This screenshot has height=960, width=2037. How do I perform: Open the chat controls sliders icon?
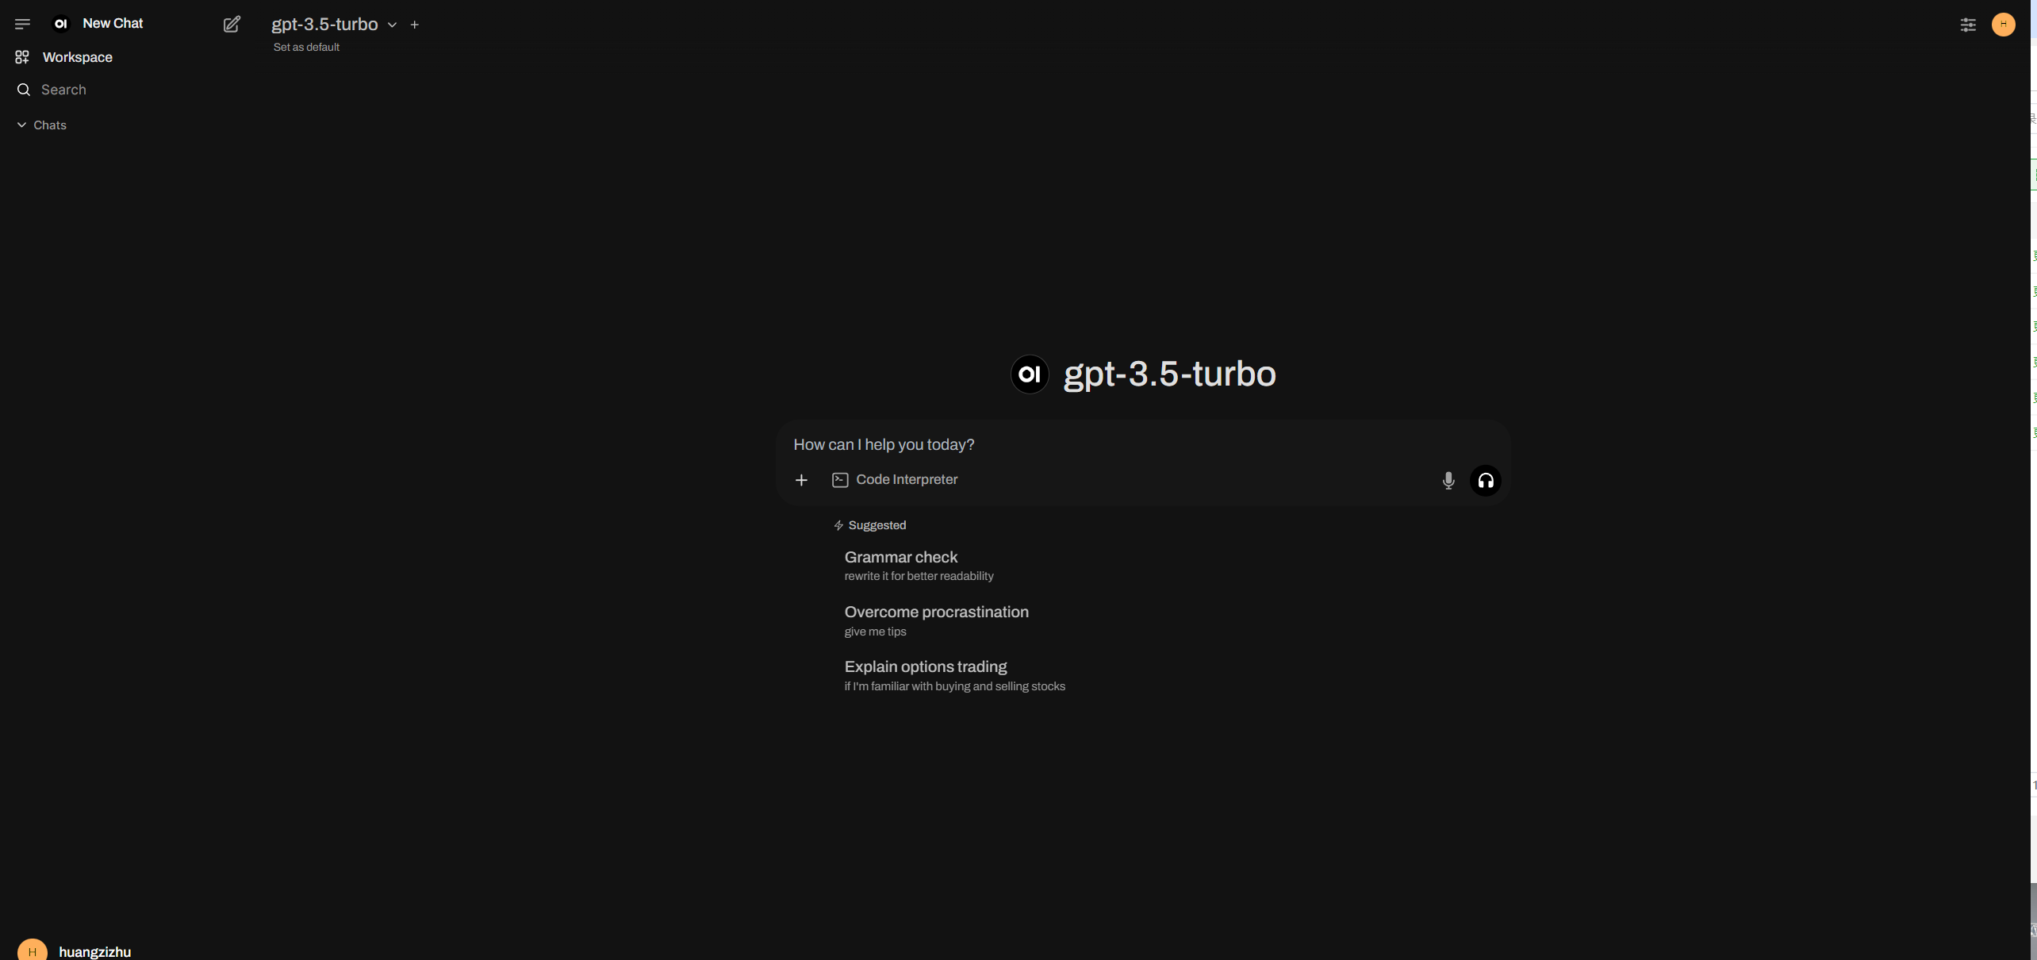[1968, 25]
